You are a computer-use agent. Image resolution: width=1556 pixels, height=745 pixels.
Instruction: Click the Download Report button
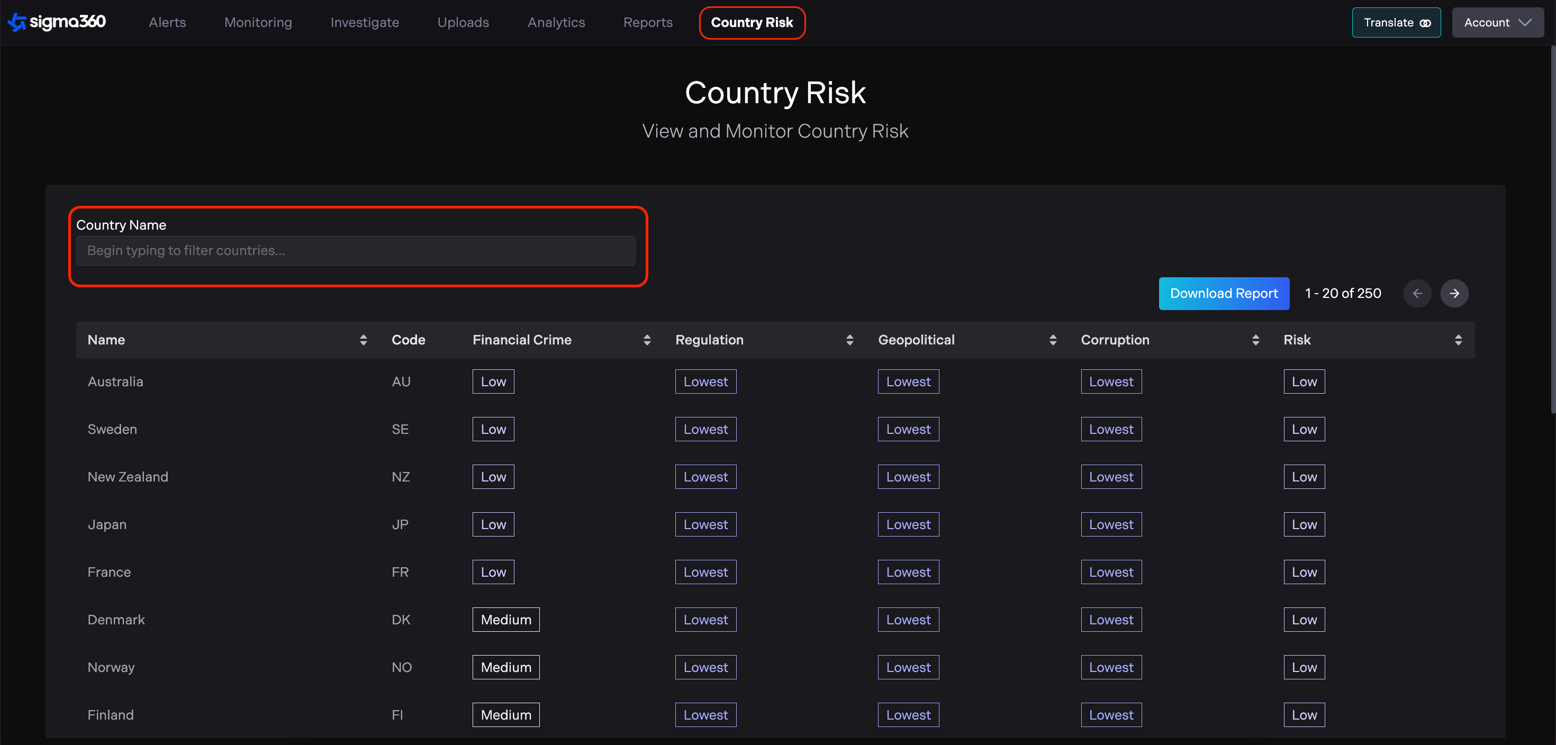[1223, 294]
